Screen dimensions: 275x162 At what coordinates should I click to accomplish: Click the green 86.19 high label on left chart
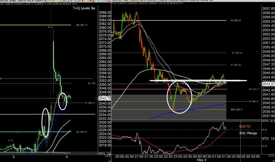pos(51,27)
